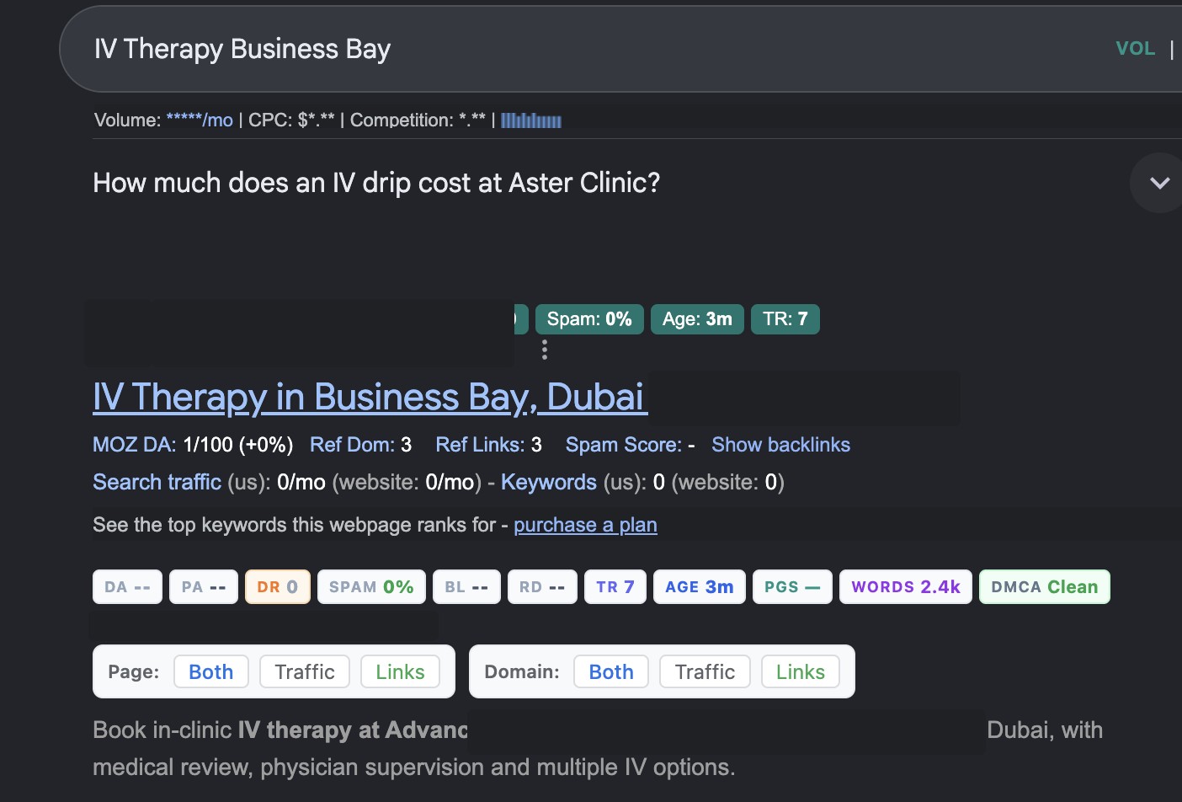1182x802 pixels.
Task: Click the masked *****/mo volume value
Action: (x=200, y=120)
